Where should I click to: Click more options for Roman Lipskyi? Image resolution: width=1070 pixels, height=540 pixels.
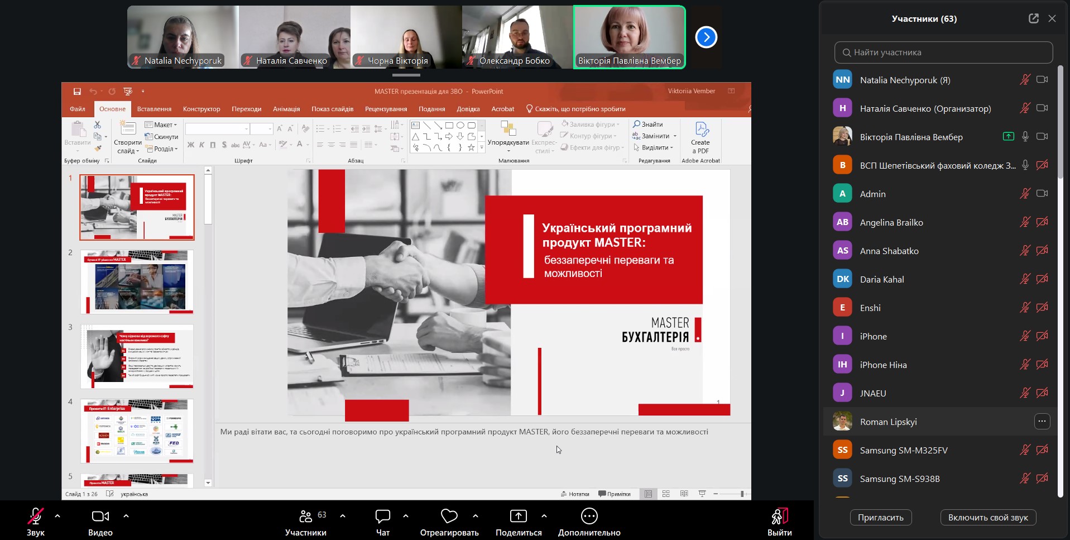1042,422
